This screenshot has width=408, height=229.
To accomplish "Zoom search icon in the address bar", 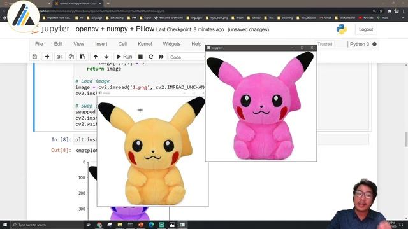I will point(374,11).
